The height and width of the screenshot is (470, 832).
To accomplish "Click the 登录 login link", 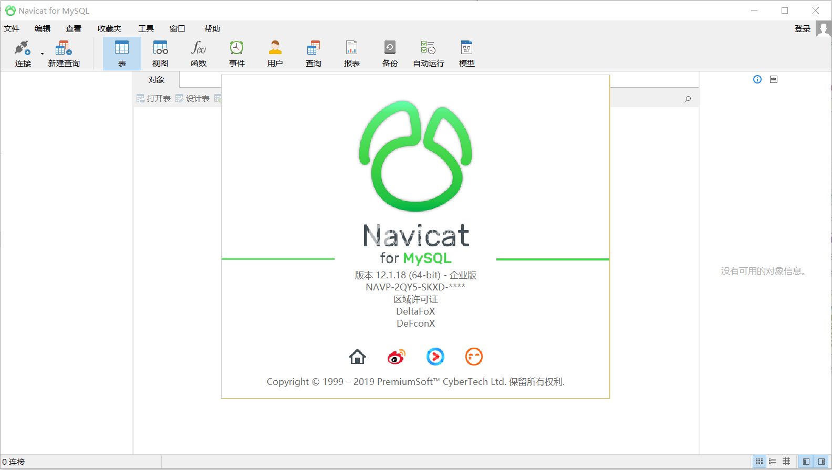I will click(803, 28).
